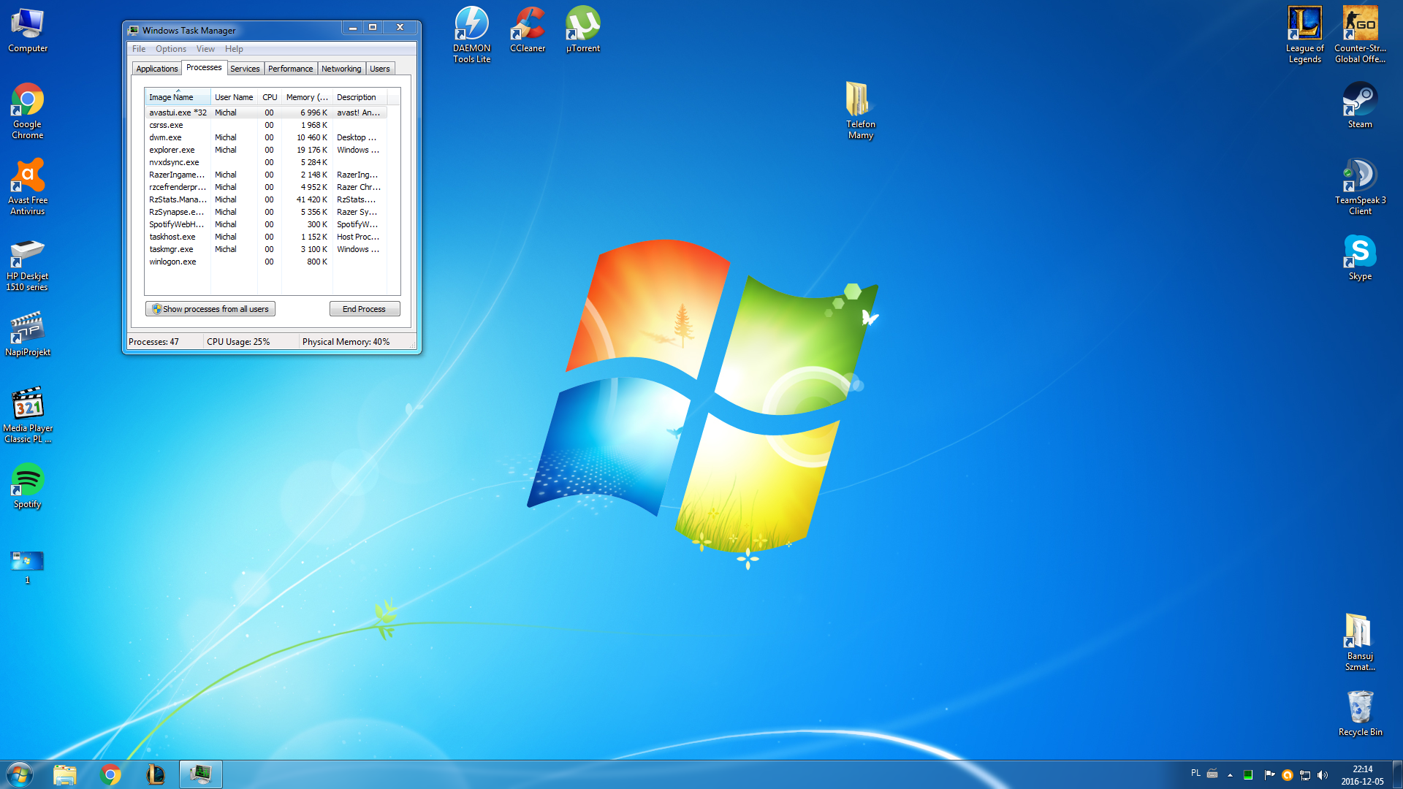Select the taskmgr.exe process
1403x789 pixels.
[266, 249]
